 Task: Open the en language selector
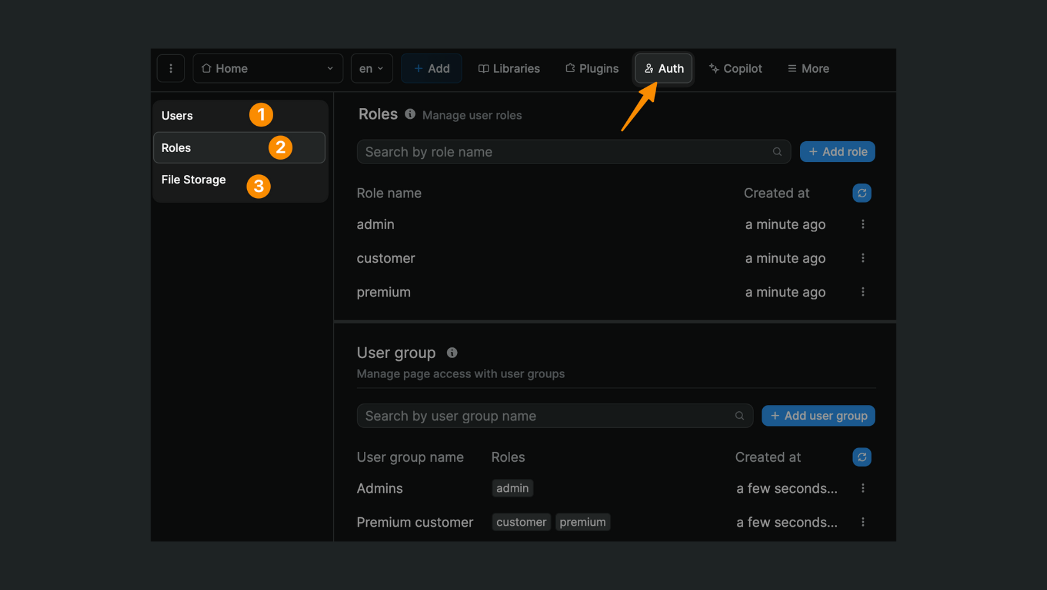371,68
